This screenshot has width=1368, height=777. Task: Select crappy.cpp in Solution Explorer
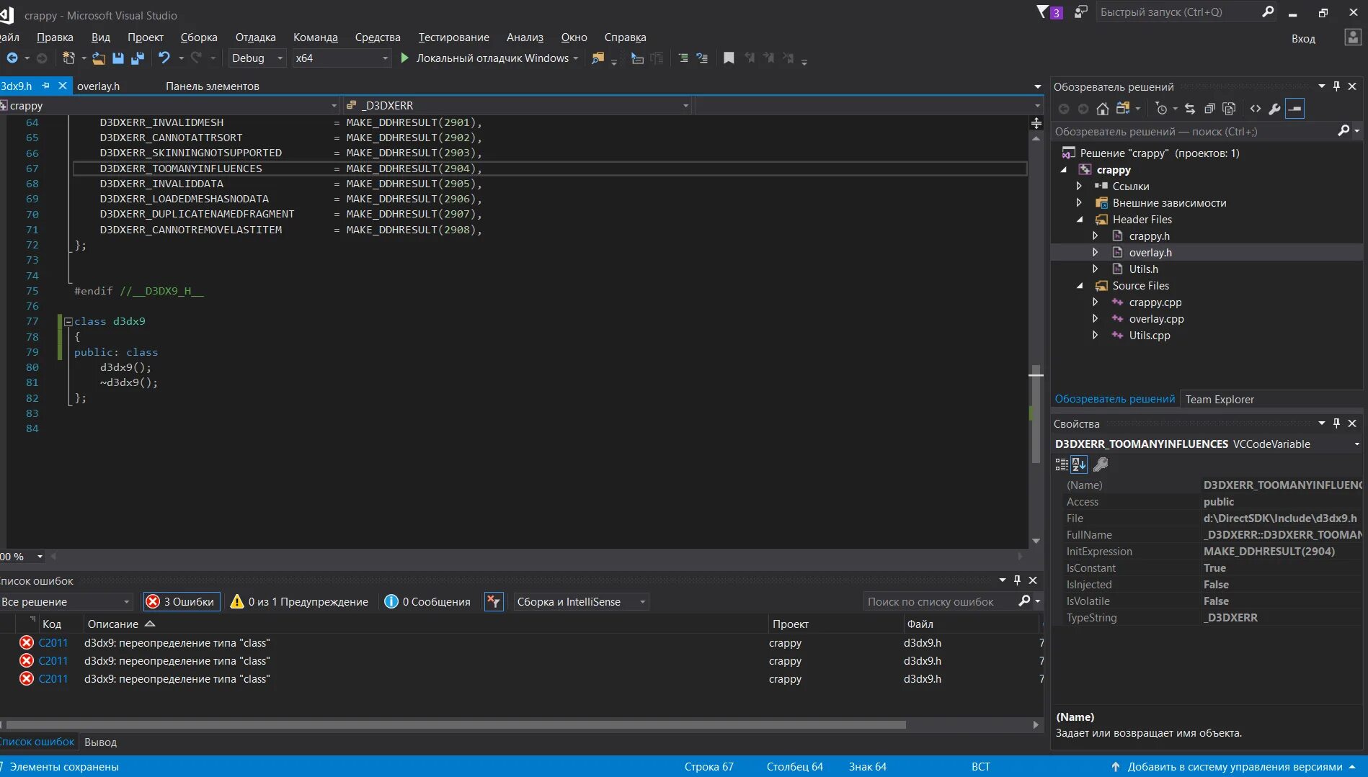coord(1155,302)
